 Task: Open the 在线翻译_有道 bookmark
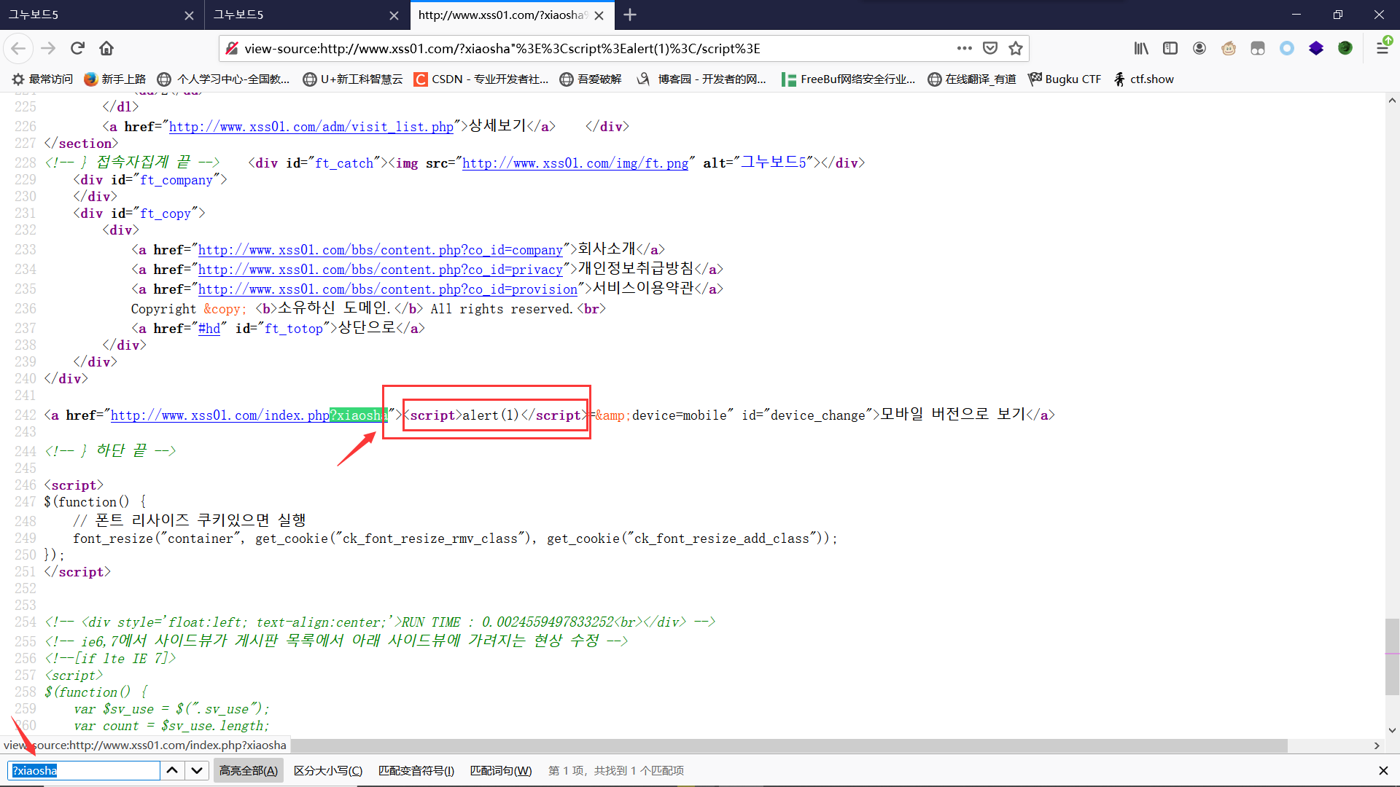point(972,79)
